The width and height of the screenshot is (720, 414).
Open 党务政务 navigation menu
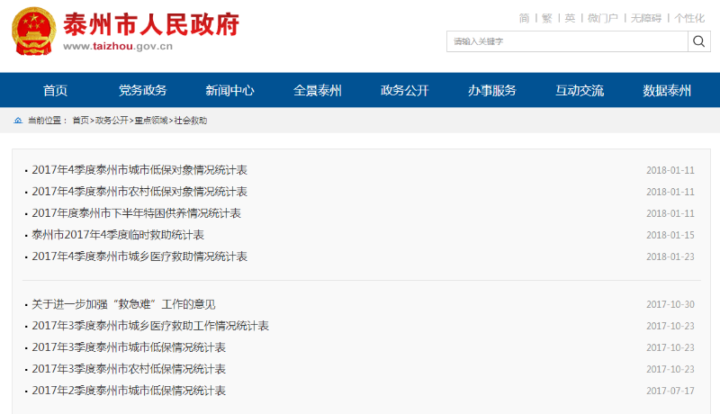142,90
